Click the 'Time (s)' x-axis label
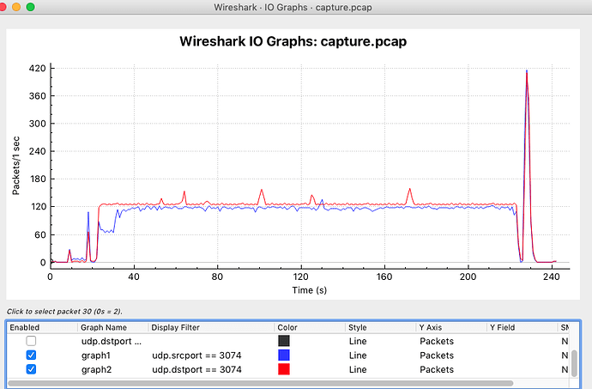 pyautogui.click(x=309, y=290)
